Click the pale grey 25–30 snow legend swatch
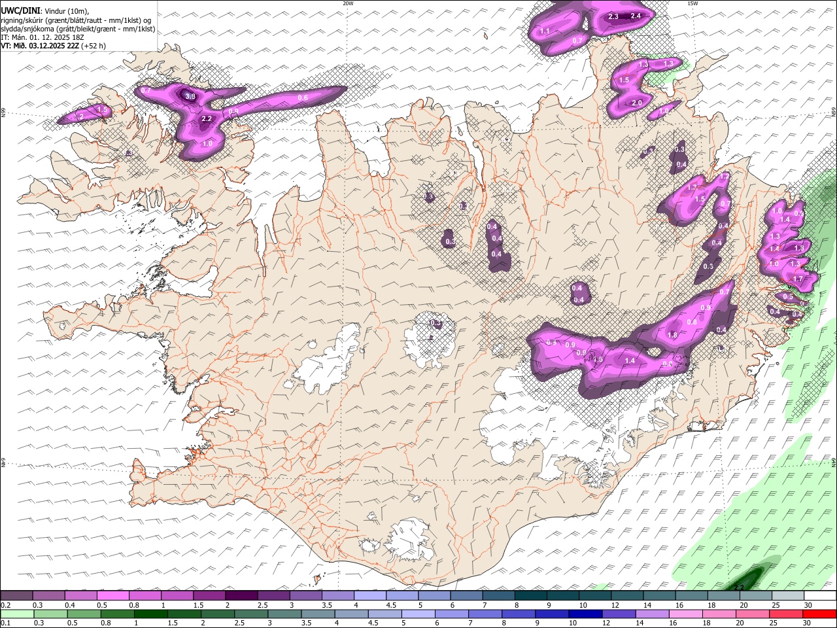This screenshot has width=837, height=628. click(x=787, y=596)
